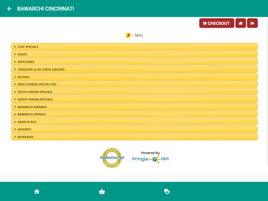
Task: Click the Bawarchi Cincinnati title text
Action: point(46,9)
